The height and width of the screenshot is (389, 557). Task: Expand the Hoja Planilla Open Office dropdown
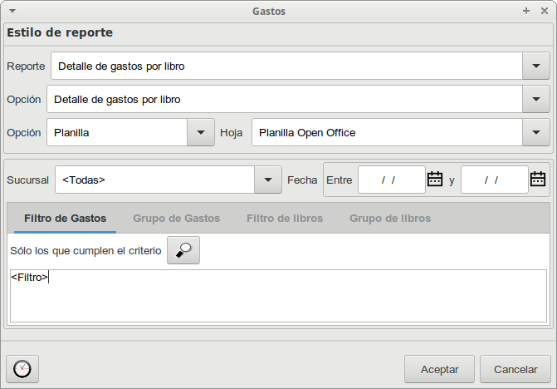tap(536, 132)
